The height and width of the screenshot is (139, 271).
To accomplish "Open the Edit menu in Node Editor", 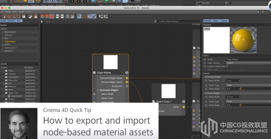I will [15, 12].
